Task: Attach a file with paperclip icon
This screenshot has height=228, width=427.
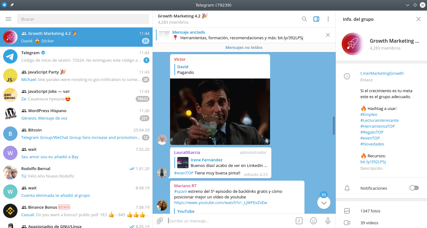Action: [160, 221]
